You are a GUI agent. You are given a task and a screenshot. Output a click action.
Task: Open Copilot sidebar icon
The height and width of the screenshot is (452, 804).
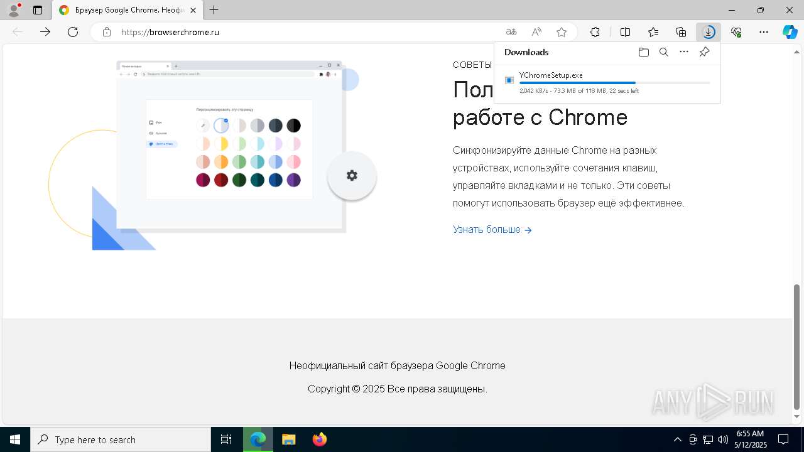coord(790,32)
